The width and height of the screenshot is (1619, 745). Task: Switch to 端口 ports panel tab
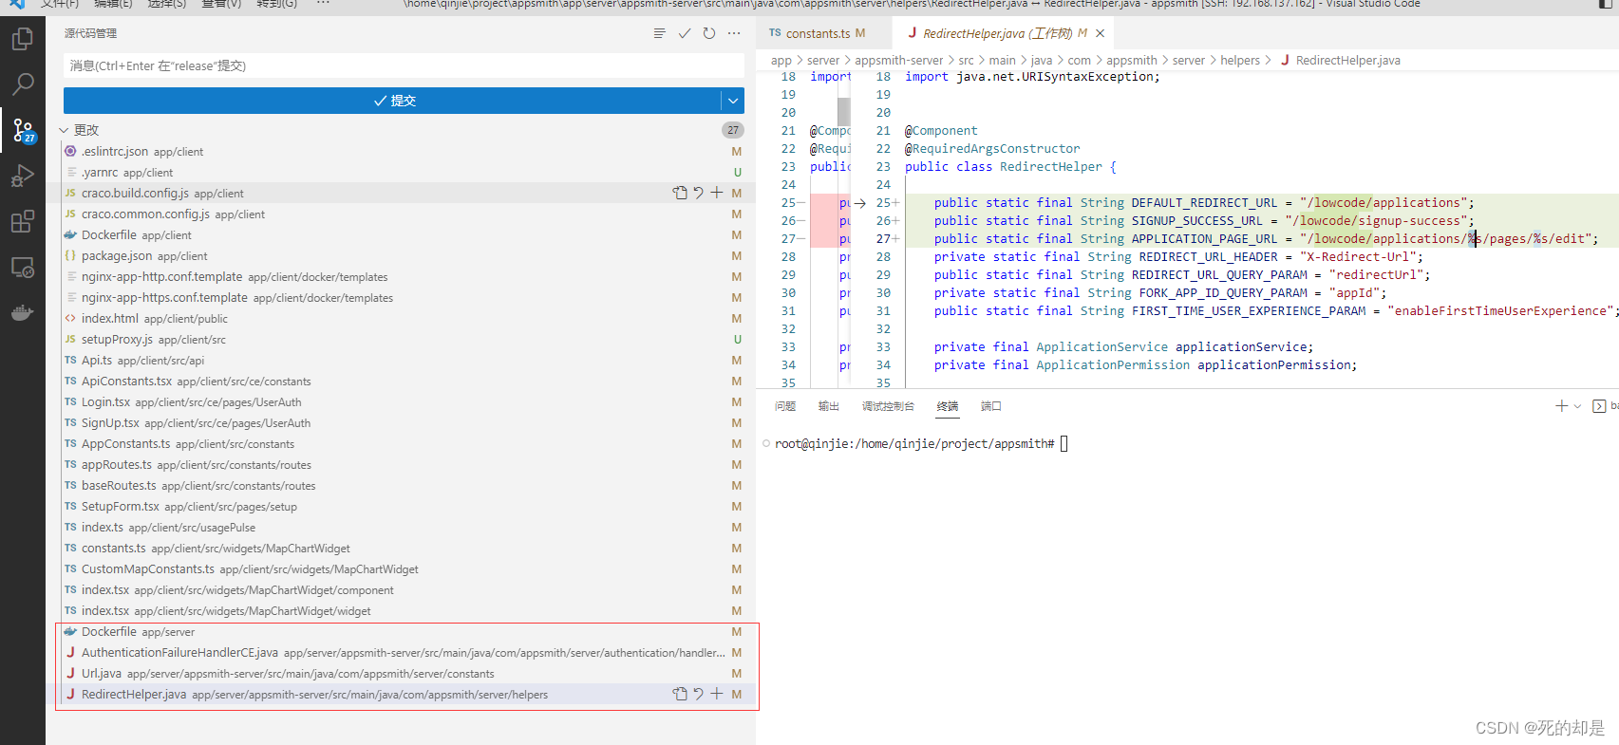click(x=991, y=406)
